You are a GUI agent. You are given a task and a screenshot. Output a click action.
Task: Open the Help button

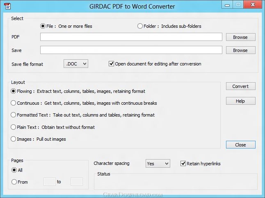click(241, 101)
